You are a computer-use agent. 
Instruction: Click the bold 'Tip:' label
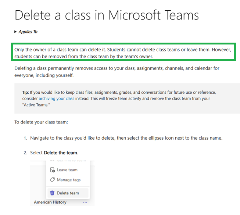coord(25,92)
